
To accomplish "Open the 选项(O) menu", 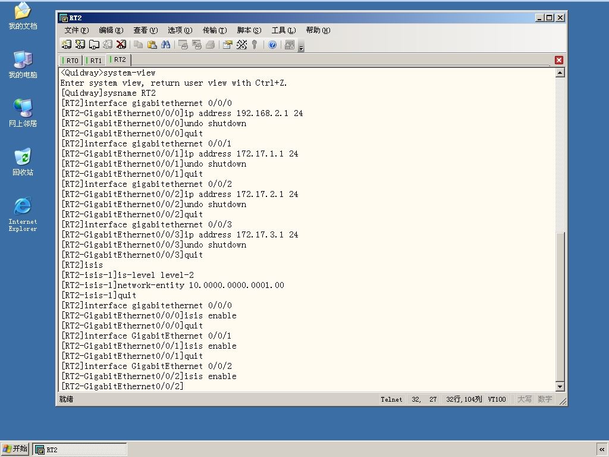I will pyautogui.click(x=180, y=30).
